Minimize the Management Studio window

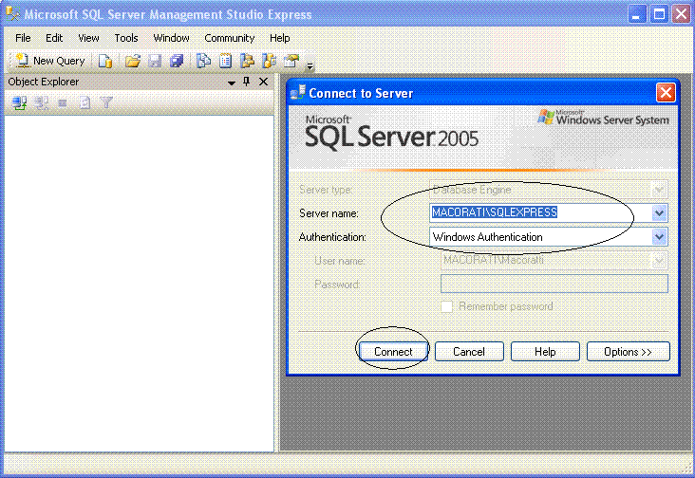pyautogui.click(x=637, y=14)
